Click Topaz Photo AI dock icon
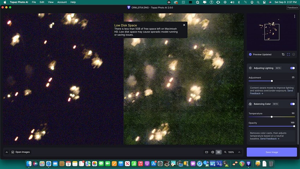This screenshot has height=169, width=300. [248, 164]
